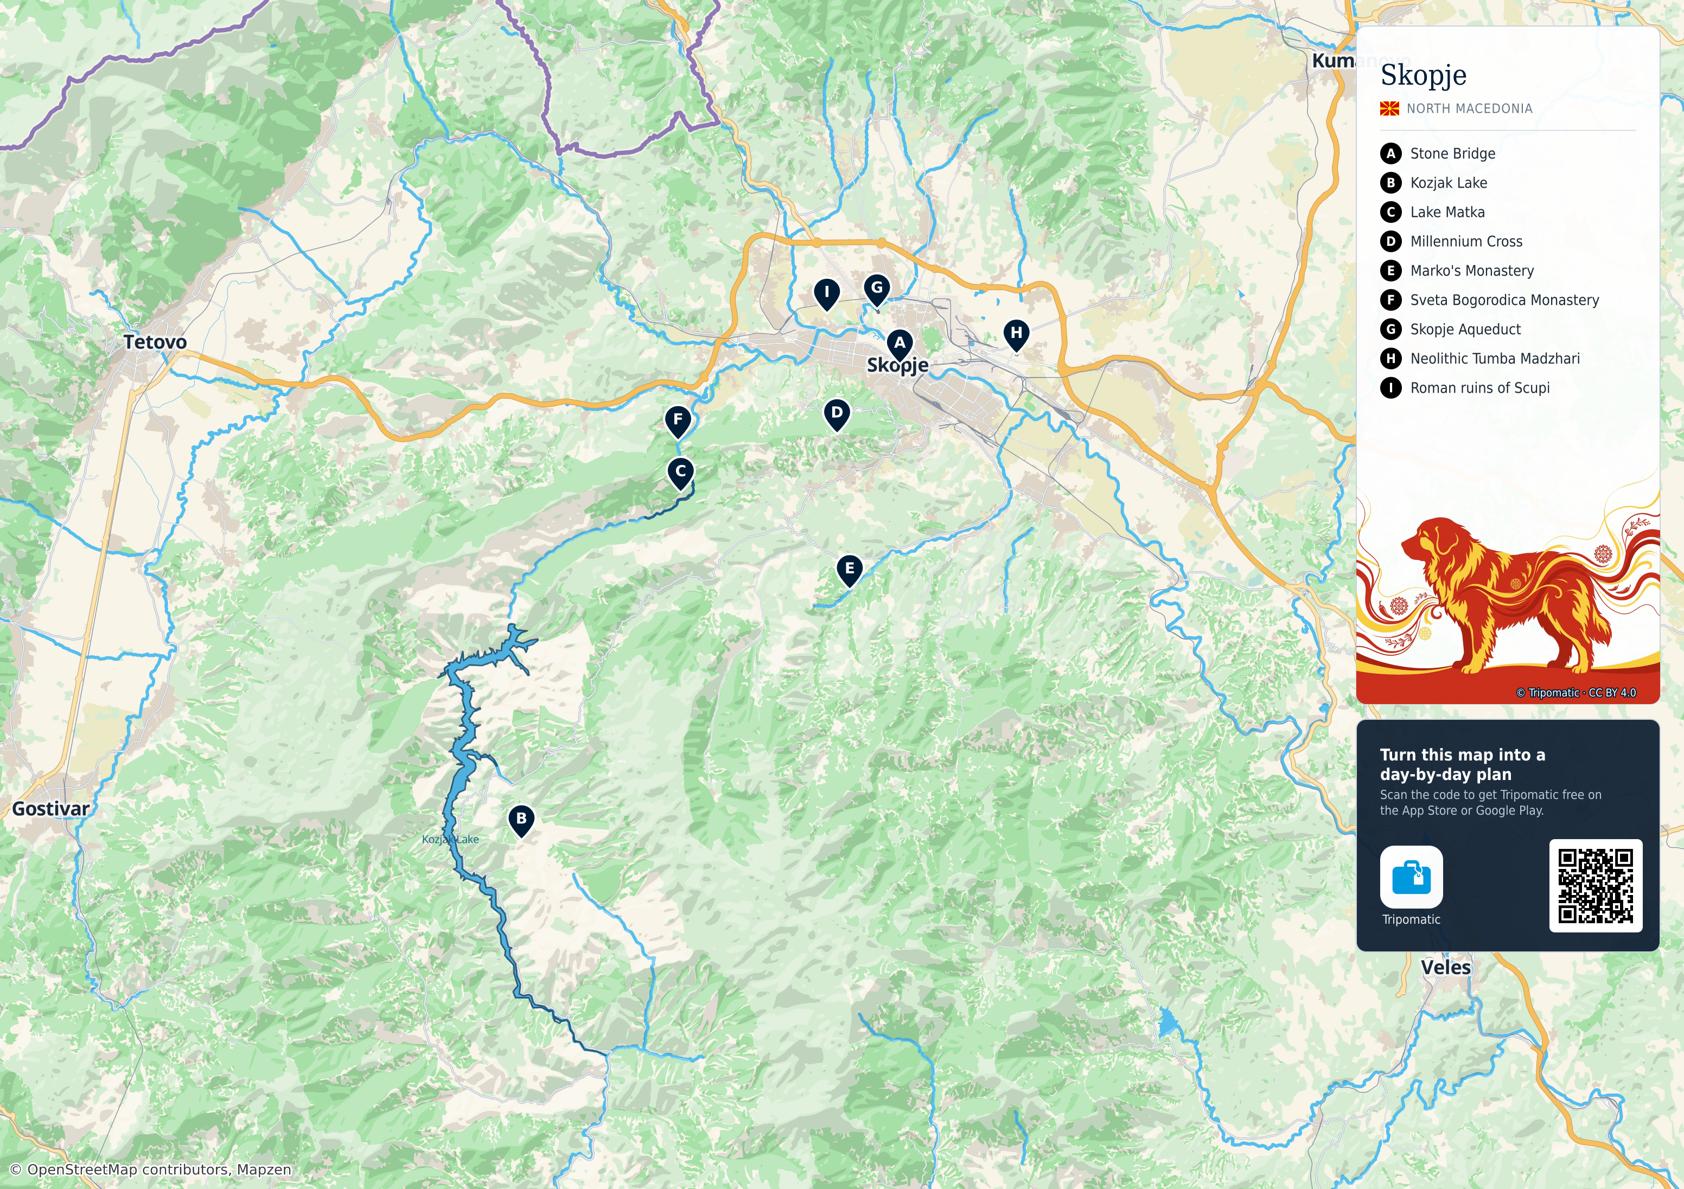Image resolution: width=1684 pixels, height=1189 pixels.
Task: Select map pin D for Millennium Cross
Action: pos(837,415)
